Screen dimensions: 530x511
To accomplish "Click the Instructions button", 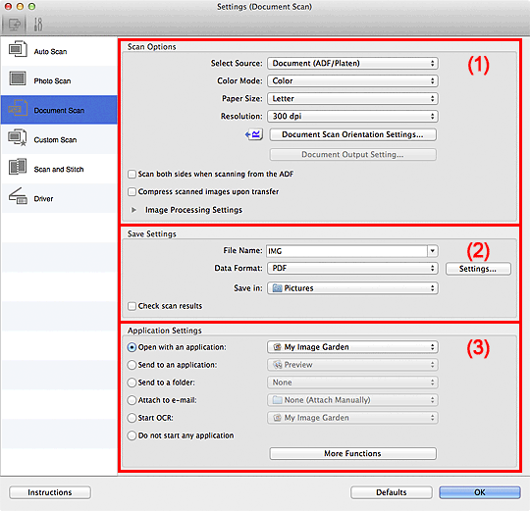I will click(x=50, y=492).
